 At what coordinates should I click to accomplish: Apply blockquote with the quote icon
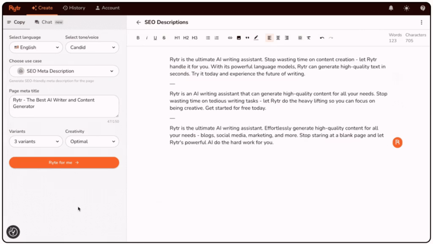(x=247, y=38)
